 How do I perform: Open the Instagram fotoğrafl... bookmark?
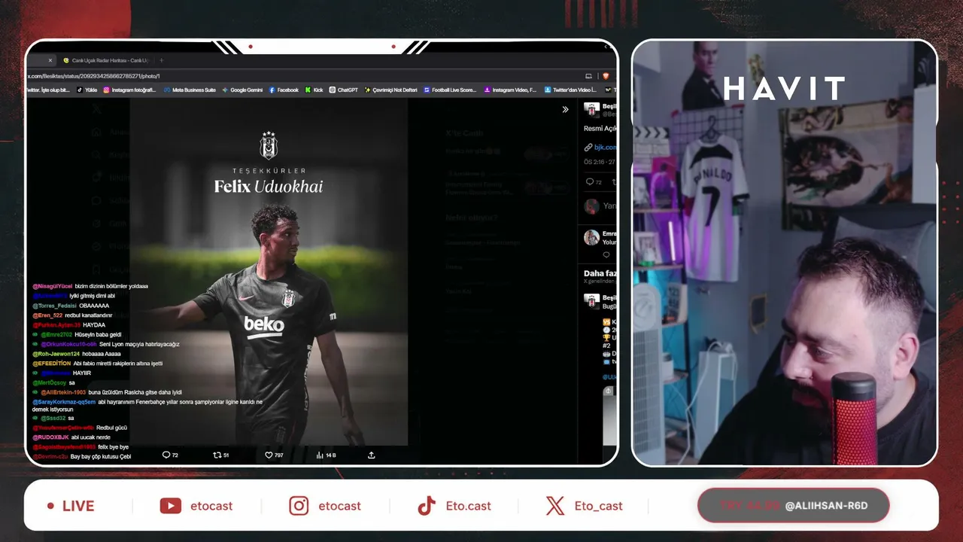129,90
